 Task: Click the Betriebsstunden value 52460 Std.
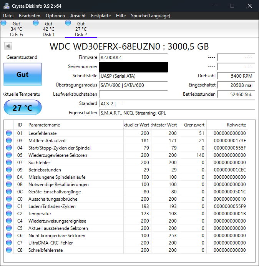click(236, 94)
